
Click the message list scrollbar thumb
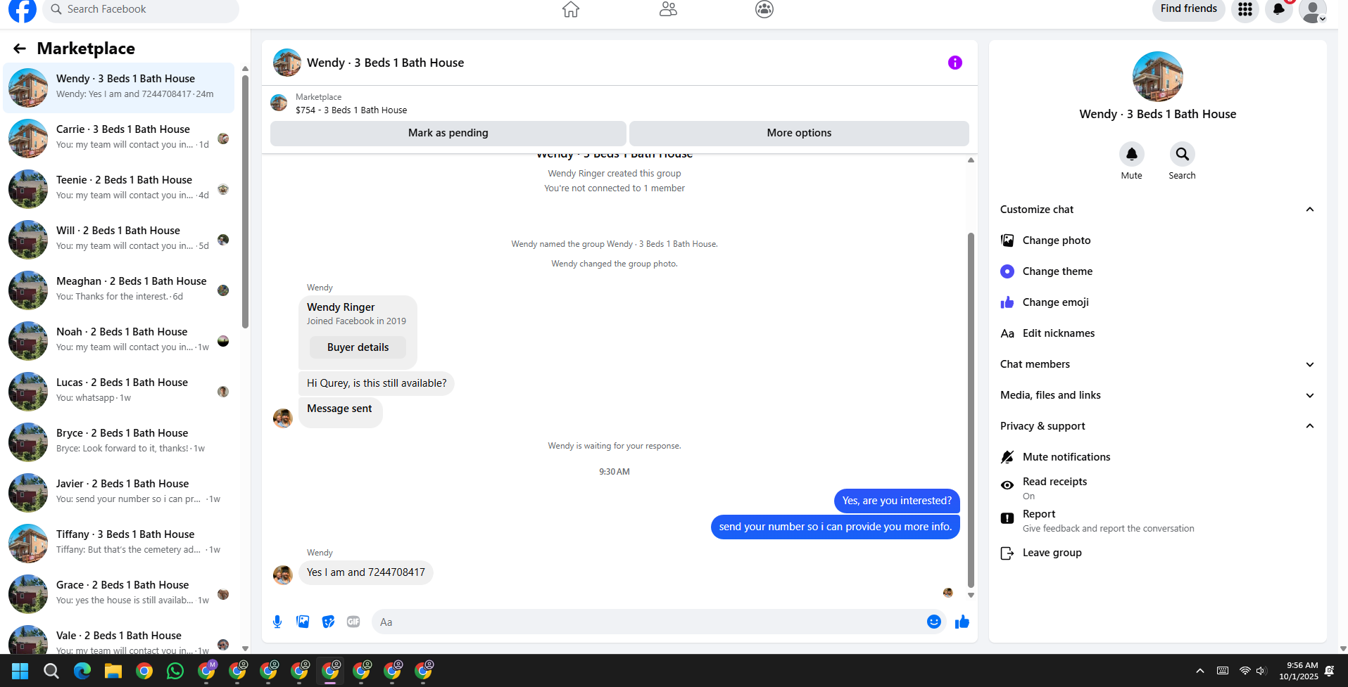click(x=245, y=201)
